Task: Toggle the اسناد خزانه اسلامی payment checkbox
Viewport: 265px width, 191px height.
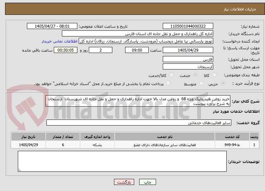Action: (x=168, y=83)
